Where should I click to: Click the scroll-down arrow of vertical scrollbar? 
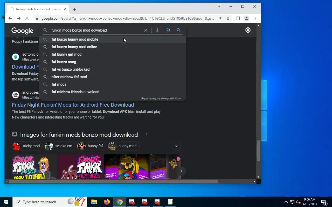[x=258, y=177]
